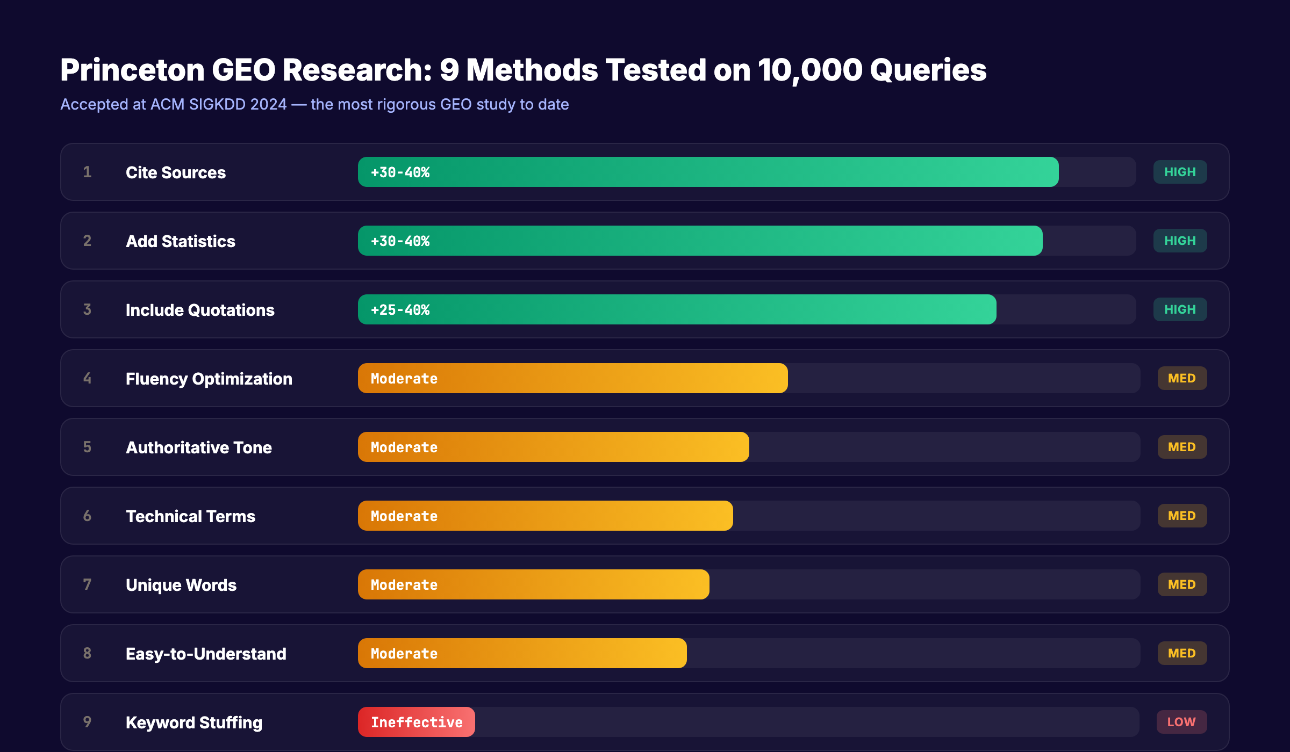Click the Fluency Optimization label
This screenshot has height=752, width=1290.
(x=209, y=378)
